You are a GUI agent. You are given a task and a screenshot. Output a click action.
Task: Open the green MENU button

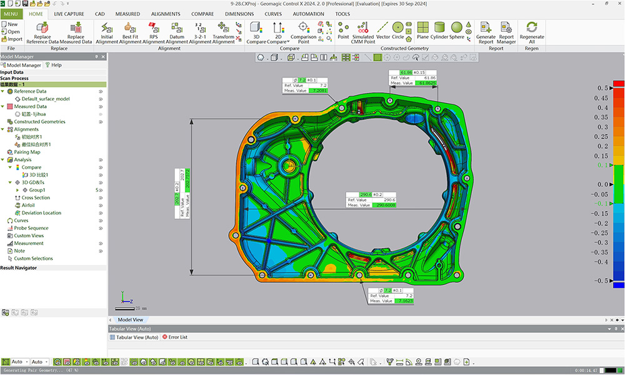point(12,14)
